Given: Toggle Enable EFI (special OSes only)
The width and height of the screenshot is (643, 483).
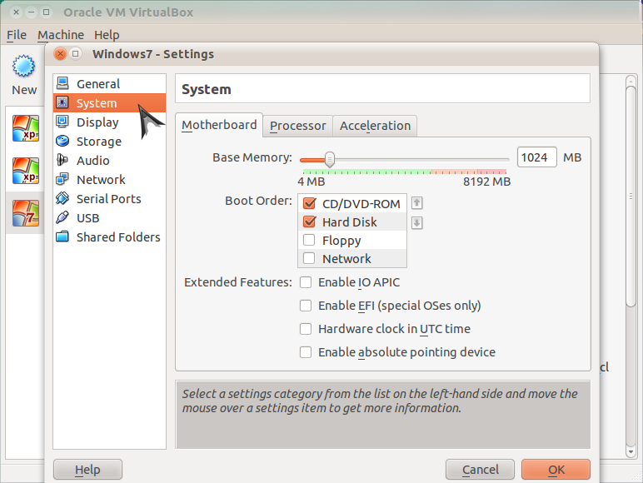Looking at the screenshot, I should click(x=306, y=306).
